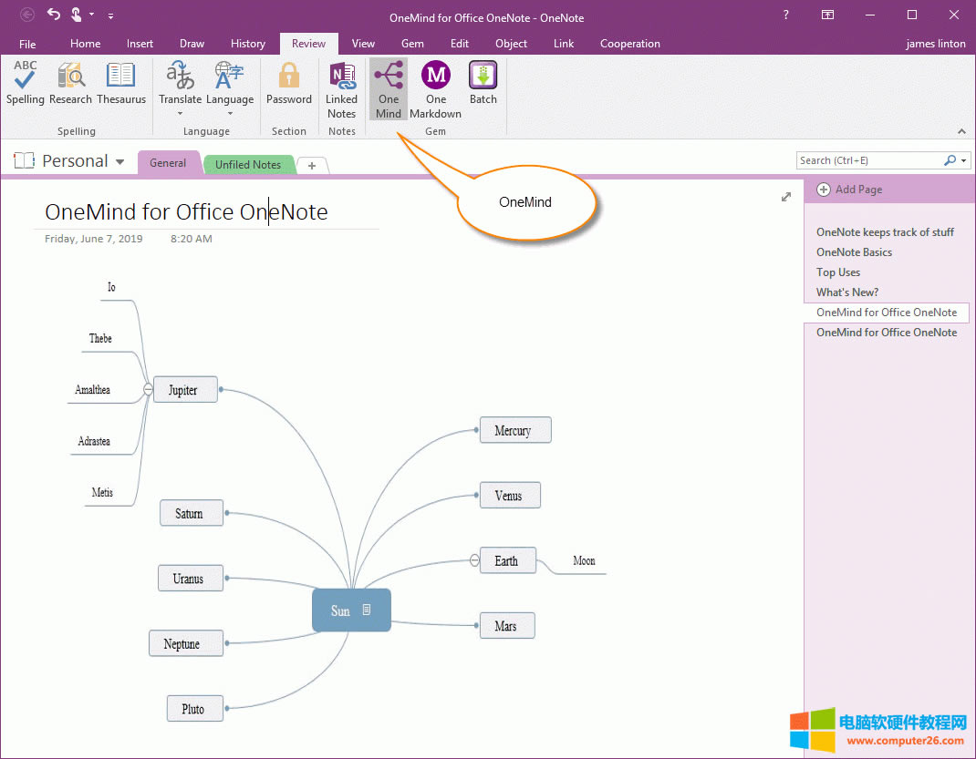The width and height of the screenshot is (976, 759).
Task: Open the What's New? page
Action: click(846, 292)
